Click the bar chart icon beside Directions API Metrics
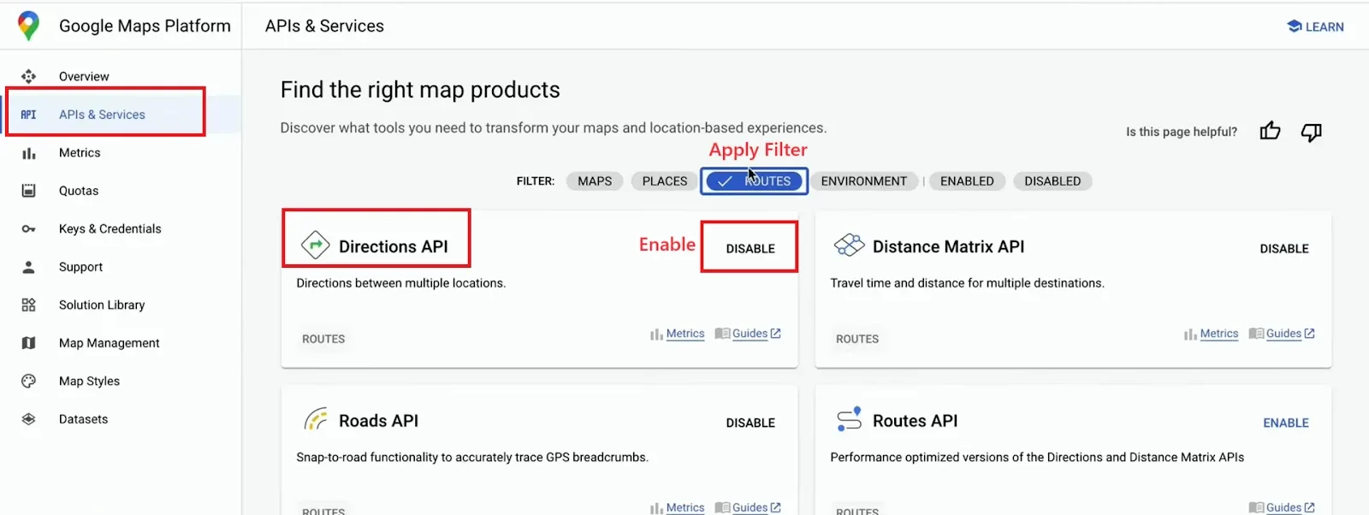Image resolution: width=1369 pixels, height=515 pixels. tap(656, 334)
